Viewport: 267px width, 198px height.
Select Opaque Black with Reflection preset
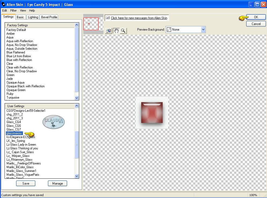(26, 86)
